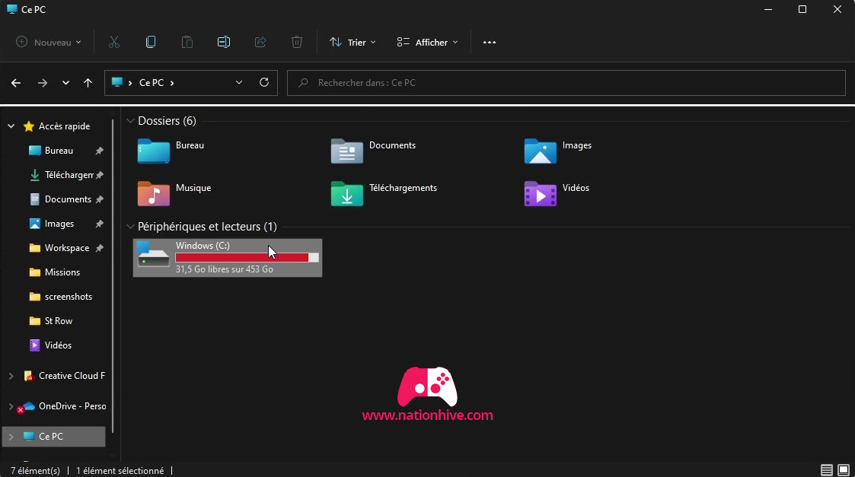The height and width of the screenshot is (477, 855).
Task: Click '31,5 Go libres sur 453 Go' text
Action: 224,269
